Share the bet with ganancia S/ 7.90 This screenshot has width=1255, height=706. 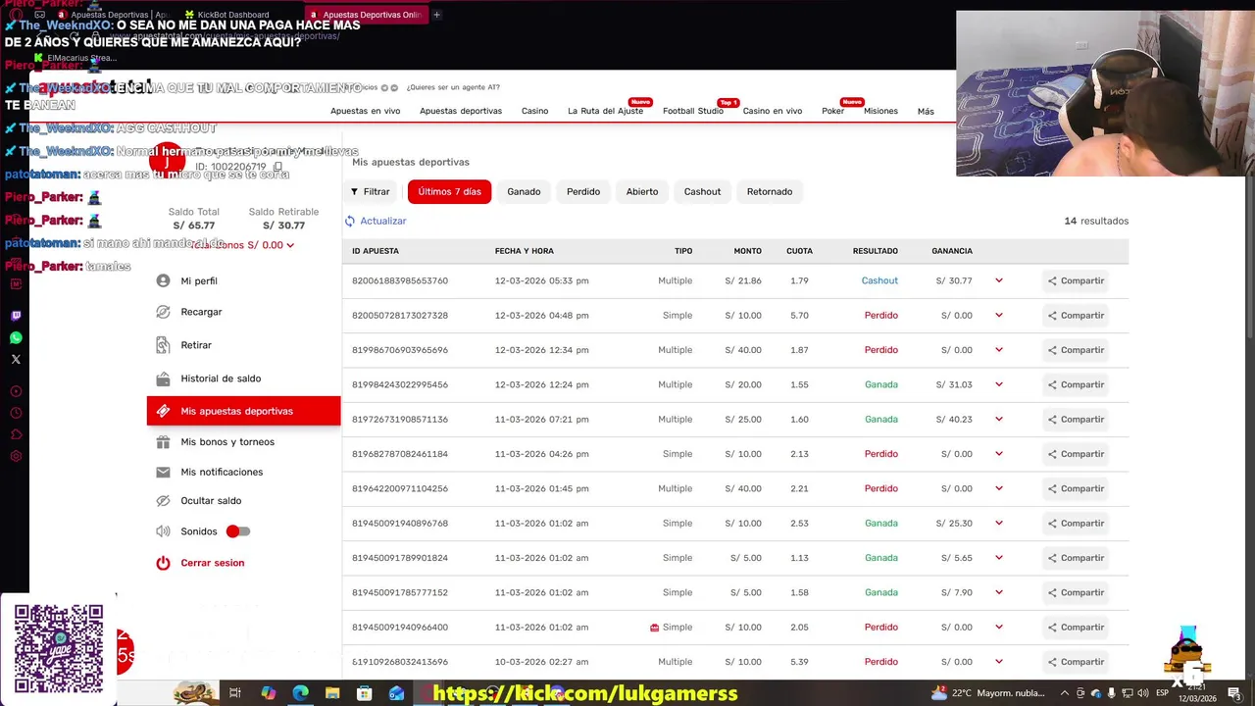[x=1076, y=592]
